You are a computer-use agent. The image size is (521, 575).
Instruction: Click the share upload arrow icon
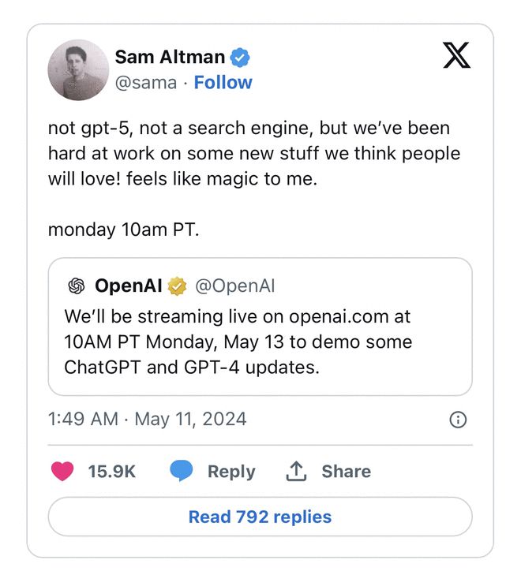(296, 471)
